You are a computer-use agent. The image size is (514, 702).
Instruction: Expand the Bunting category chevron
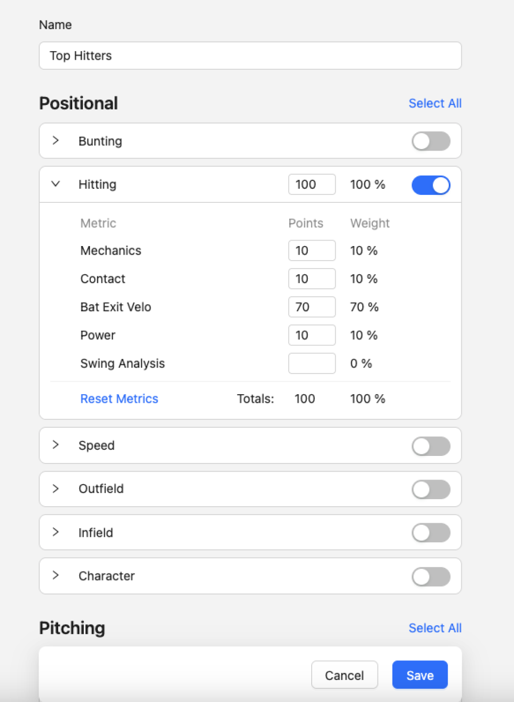pyautogui.click(x=56, y=141)
